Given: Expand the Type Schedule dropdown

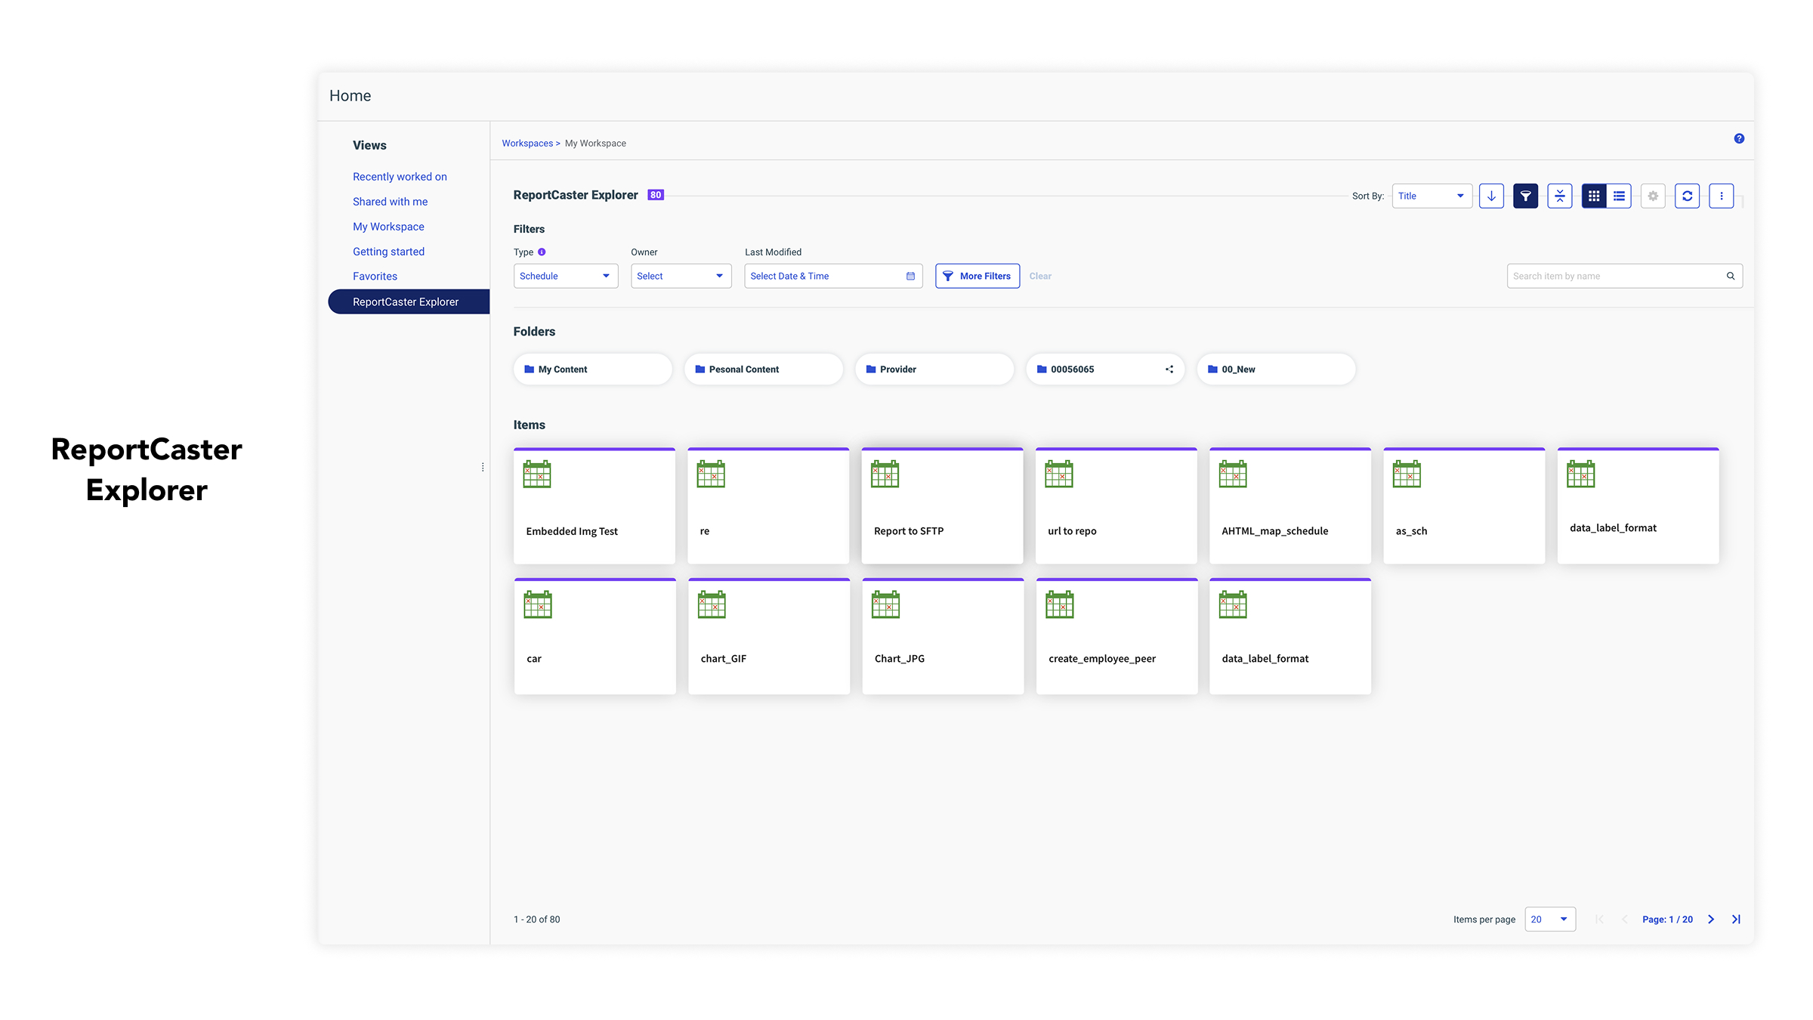Looking at the screenshot, I should 565,276.
